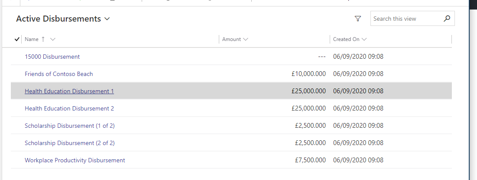Open Scholarship Disbursement (2 of 2)
This screenshot has width=477, height=180.
tap(70, 143)
